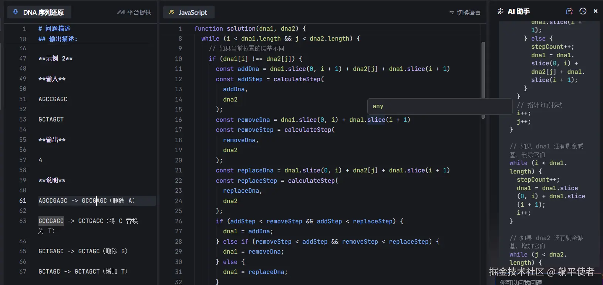Image resolution: width=603 pixels, height=285 pixels.
Task: Click the highlighted 'slice' call on line 16
Action: [x=376, y=120]
